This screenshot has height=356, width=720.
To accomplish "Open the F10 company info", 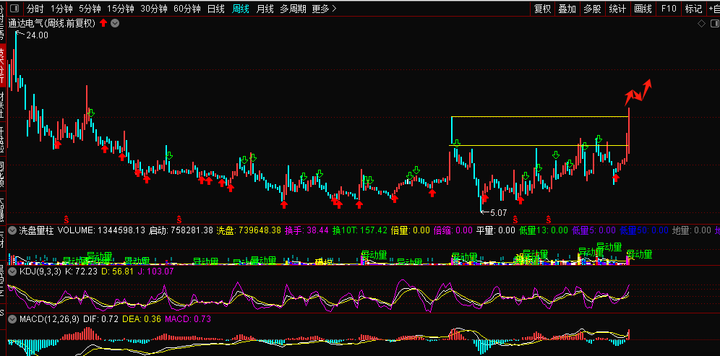I will tap(669, 9).
